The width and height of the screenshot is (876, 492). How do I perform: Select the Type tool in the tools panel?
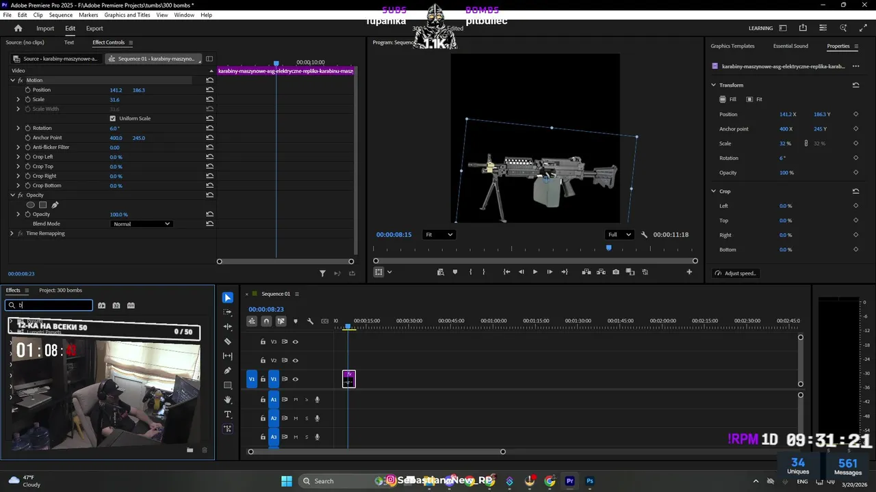click(228, 414)
